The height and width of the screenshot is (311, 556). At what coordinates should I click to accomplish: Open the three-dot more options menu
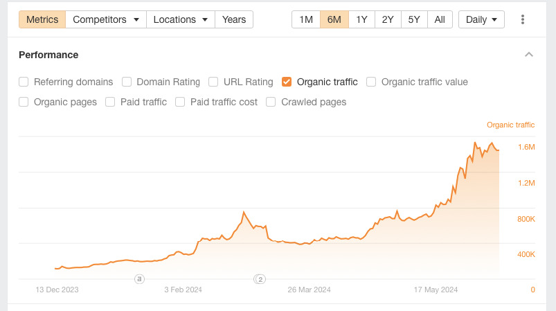(523, 19)
